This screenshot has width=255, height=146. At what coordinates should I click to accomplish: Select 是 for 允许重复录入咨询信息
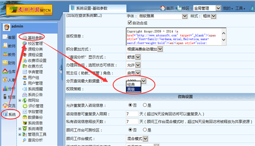coord(145,105)
